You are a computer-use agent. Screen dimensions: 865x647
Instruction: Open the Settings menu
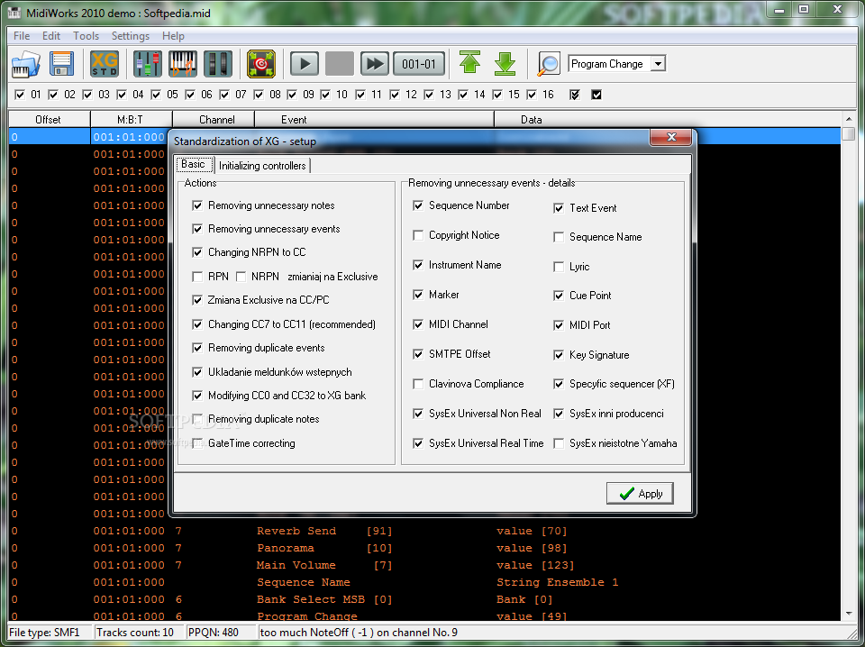point(130,36)
